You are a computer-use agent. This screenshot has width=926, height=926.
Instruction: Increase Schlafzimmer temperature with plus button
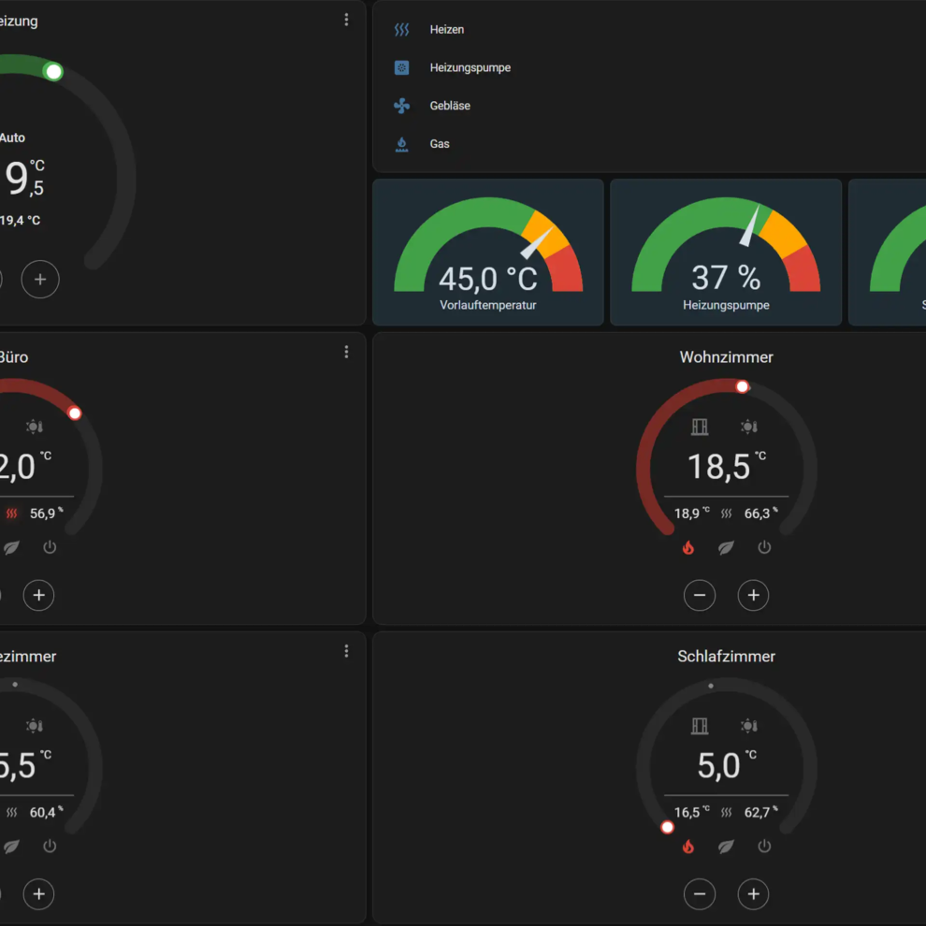[x=754, y=894]
